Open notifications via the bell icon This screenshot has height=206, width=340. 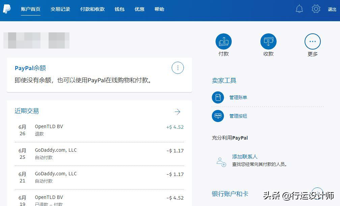coord(299,9)
